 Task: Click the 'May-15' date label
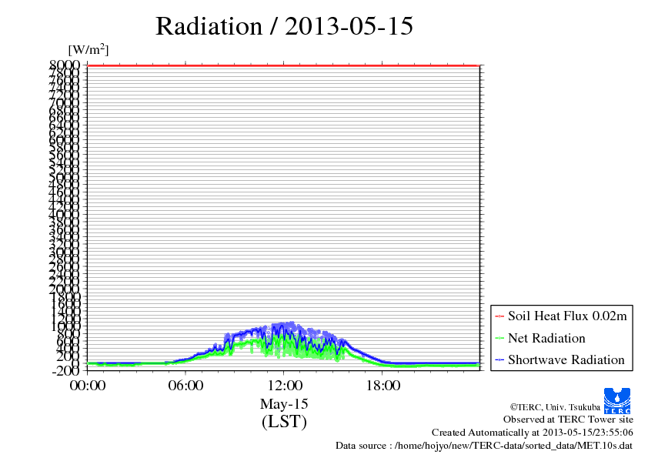284,404
